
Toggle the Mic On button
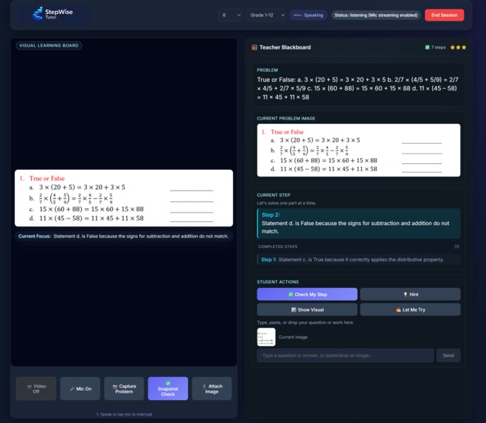coord(80,388)
